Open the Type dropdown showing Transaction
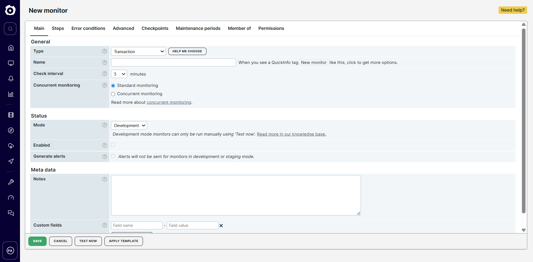Image resolution: width=533 pixels, height=262 pixels. coord(138,51)
